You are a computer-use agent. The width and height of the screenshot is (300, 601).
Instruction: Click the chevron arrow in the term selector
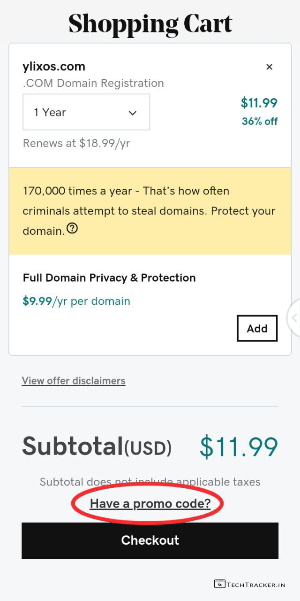coord(133,113)
